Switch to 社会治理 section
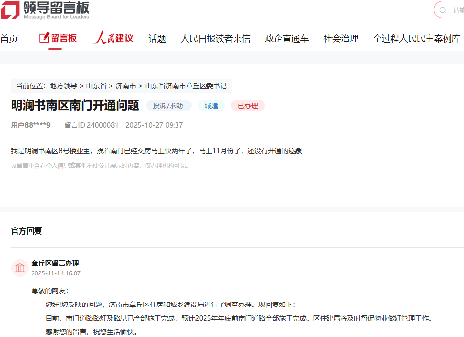 [341, 39]
